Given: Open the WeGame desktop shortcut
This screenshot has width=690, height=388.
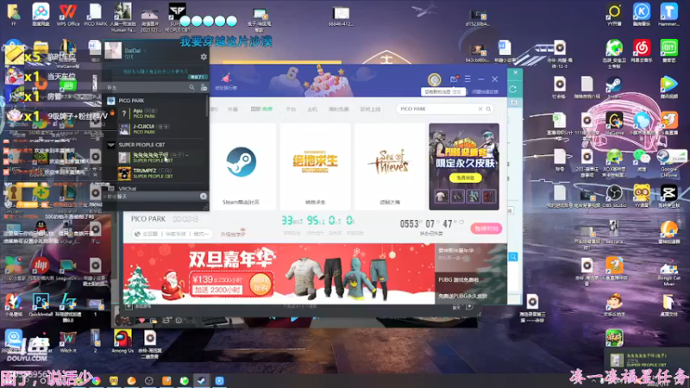Looking at the screenshot, I should coord(614,123).
